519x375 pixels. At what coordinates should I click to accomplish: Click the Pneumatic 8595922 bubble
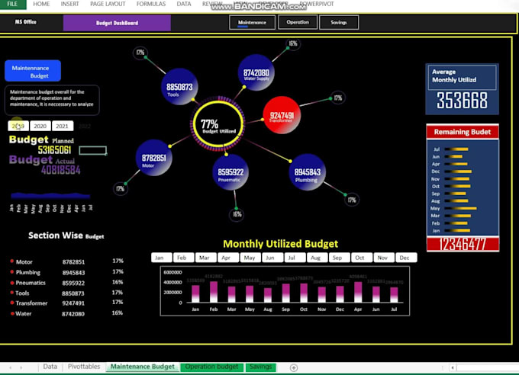pos(230,172)
